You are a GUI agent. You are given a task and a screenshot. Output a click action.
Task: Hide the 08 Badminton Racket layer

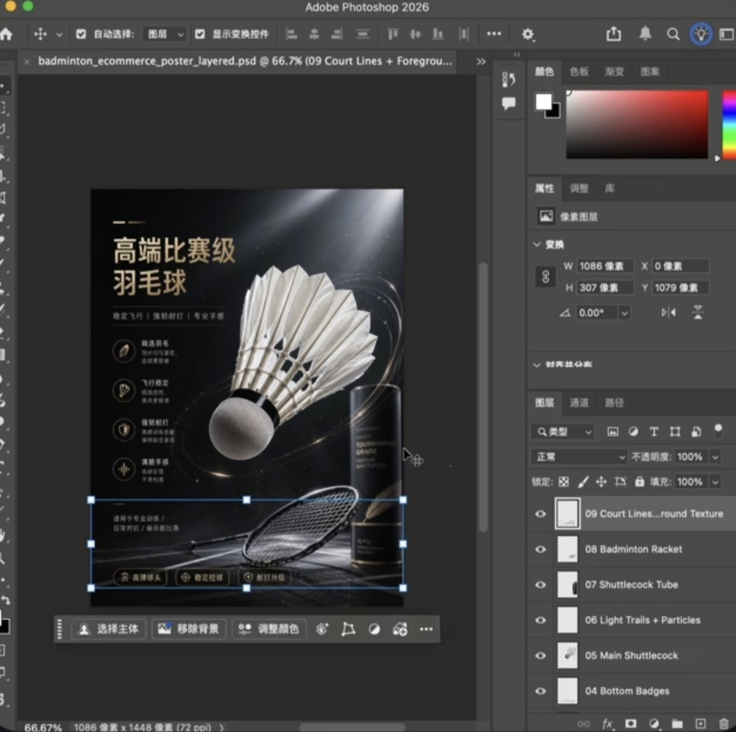540,549
